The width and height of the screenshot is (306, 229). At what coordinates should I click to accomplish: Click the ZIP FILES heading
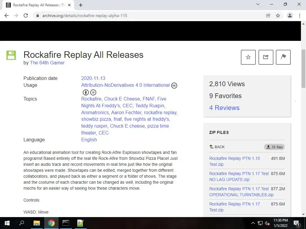219,132
